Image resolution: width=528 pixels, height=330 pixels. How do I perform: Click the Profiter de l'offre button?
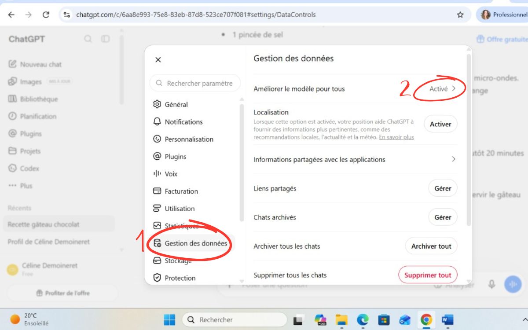[62, 293]
